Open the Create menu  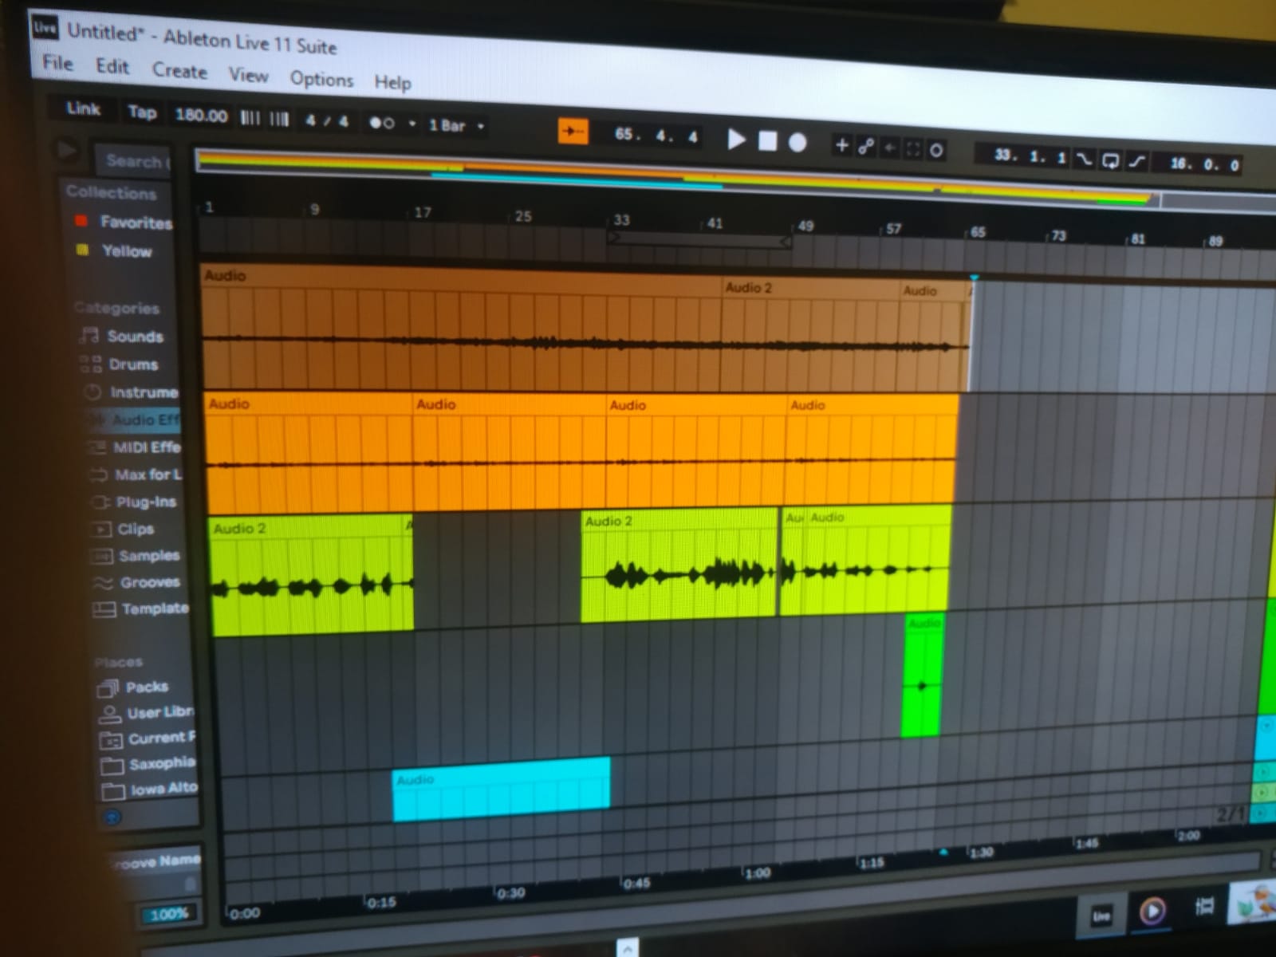click(179, 71)
